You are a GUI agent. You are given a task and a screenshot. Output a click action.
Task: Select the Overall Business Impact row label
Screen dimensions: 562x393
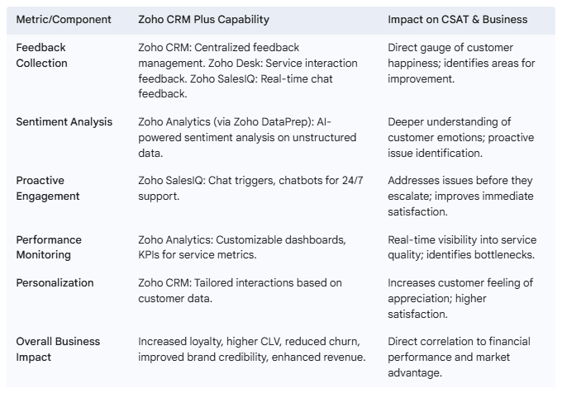[58, 349]
